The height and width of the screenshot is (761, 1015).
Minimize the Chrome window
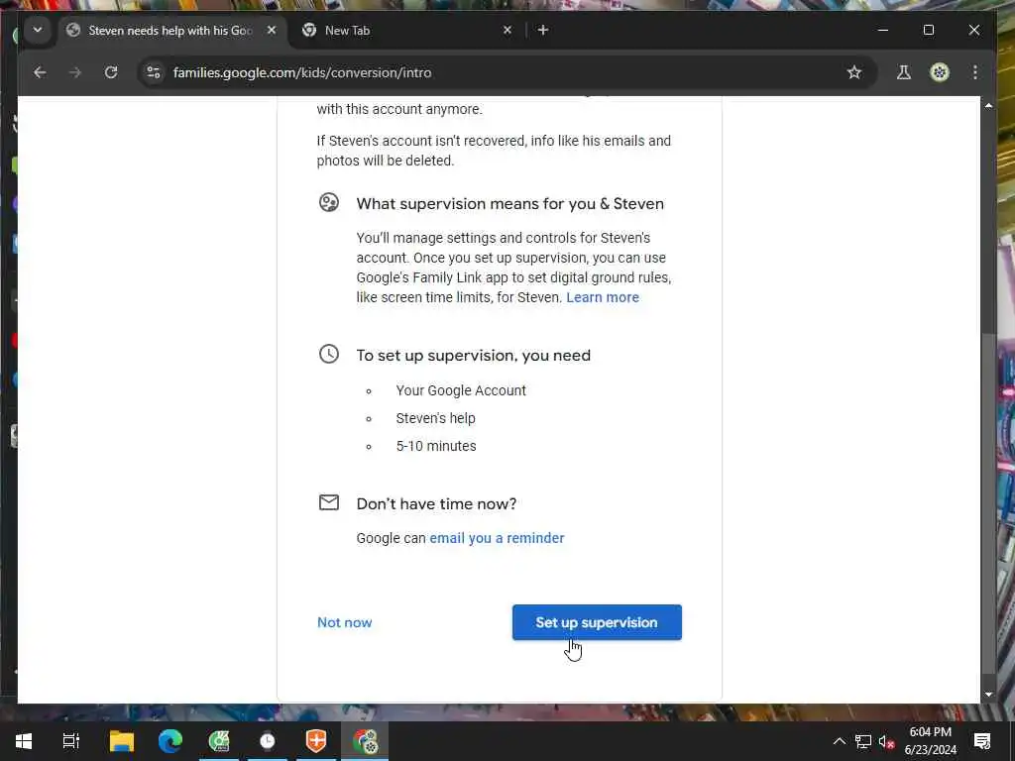(x=883, y=30)
